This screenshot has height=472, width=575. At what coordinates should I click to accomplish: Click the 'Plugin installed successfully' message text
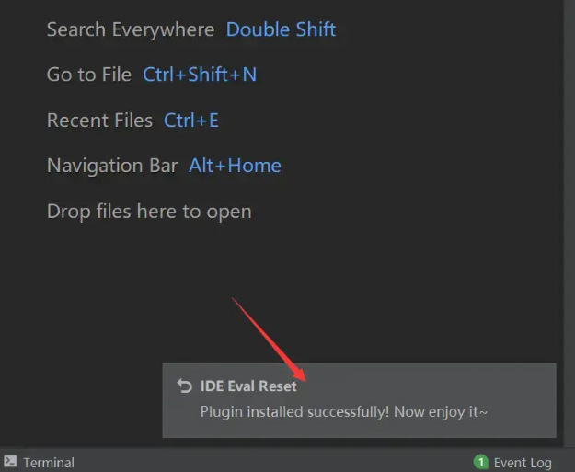click(x=343, y=412)
